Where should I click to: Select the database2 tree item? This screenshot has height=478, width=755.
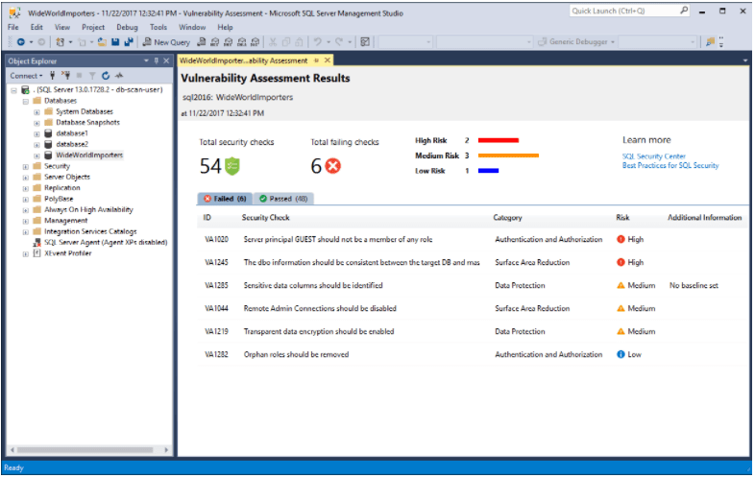[x=72, y=144]
